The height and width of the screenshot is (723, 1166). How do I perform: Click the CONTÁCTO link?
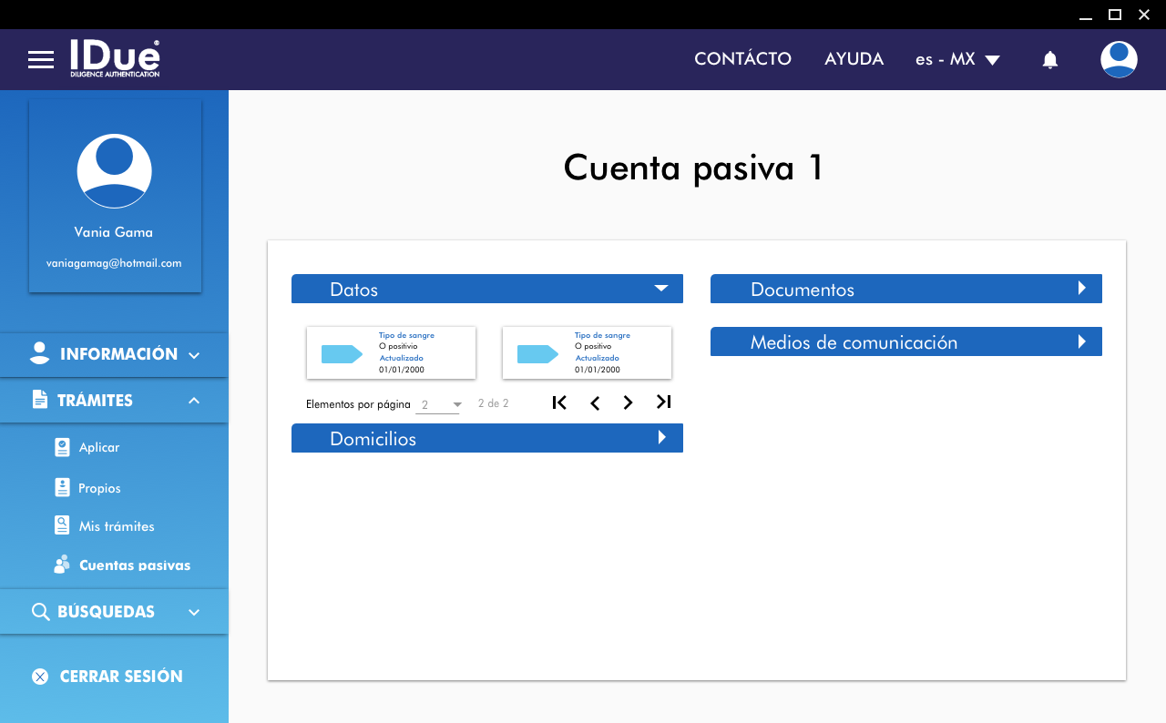click(742, 59)
